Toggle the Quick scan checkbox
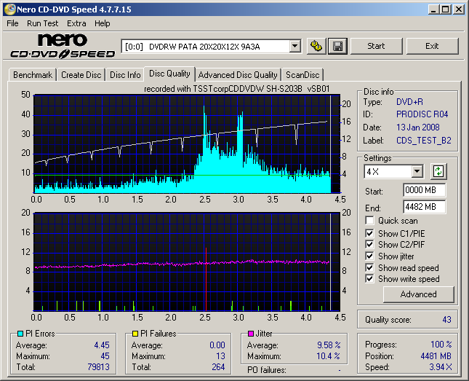469x381 pixels. 369,221
